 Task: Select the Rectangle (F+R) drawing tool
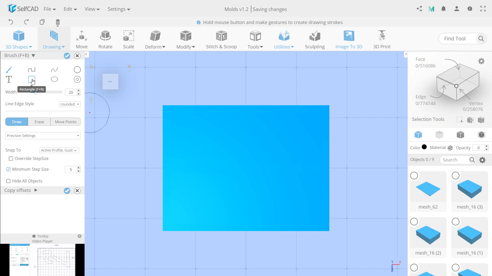[x=32, y=79]
